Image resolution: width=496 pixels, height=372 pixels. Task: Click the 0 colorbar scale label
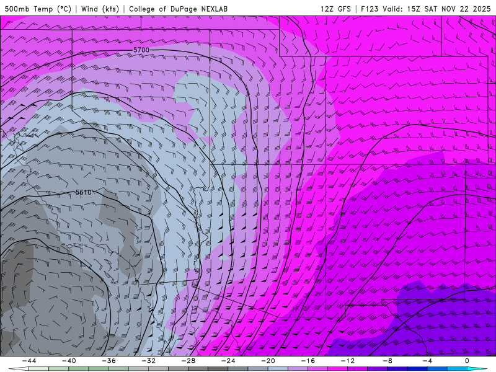pos(467,361)
